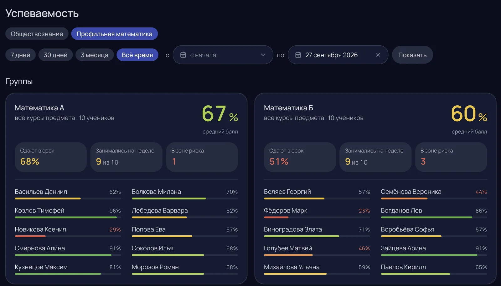Select student Соколов Илья

185,250
